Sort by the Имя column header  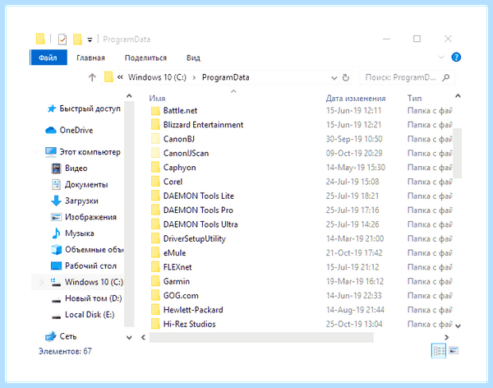pos(157,98)
